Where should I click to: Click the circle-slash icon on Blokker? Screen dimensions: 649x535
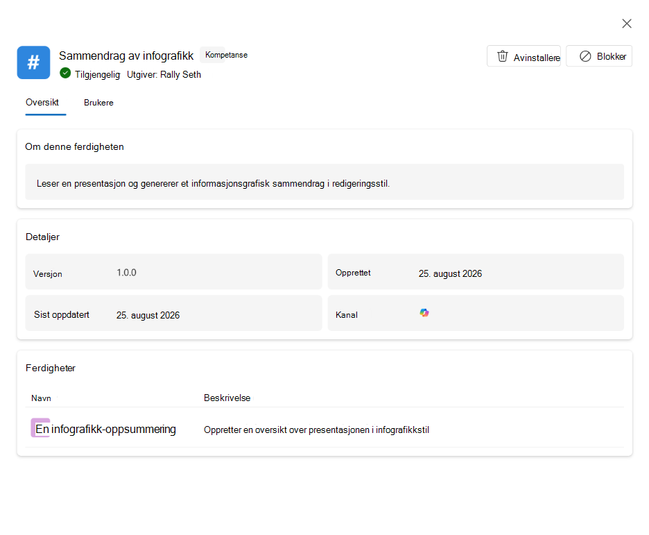(x=585, y=56)
